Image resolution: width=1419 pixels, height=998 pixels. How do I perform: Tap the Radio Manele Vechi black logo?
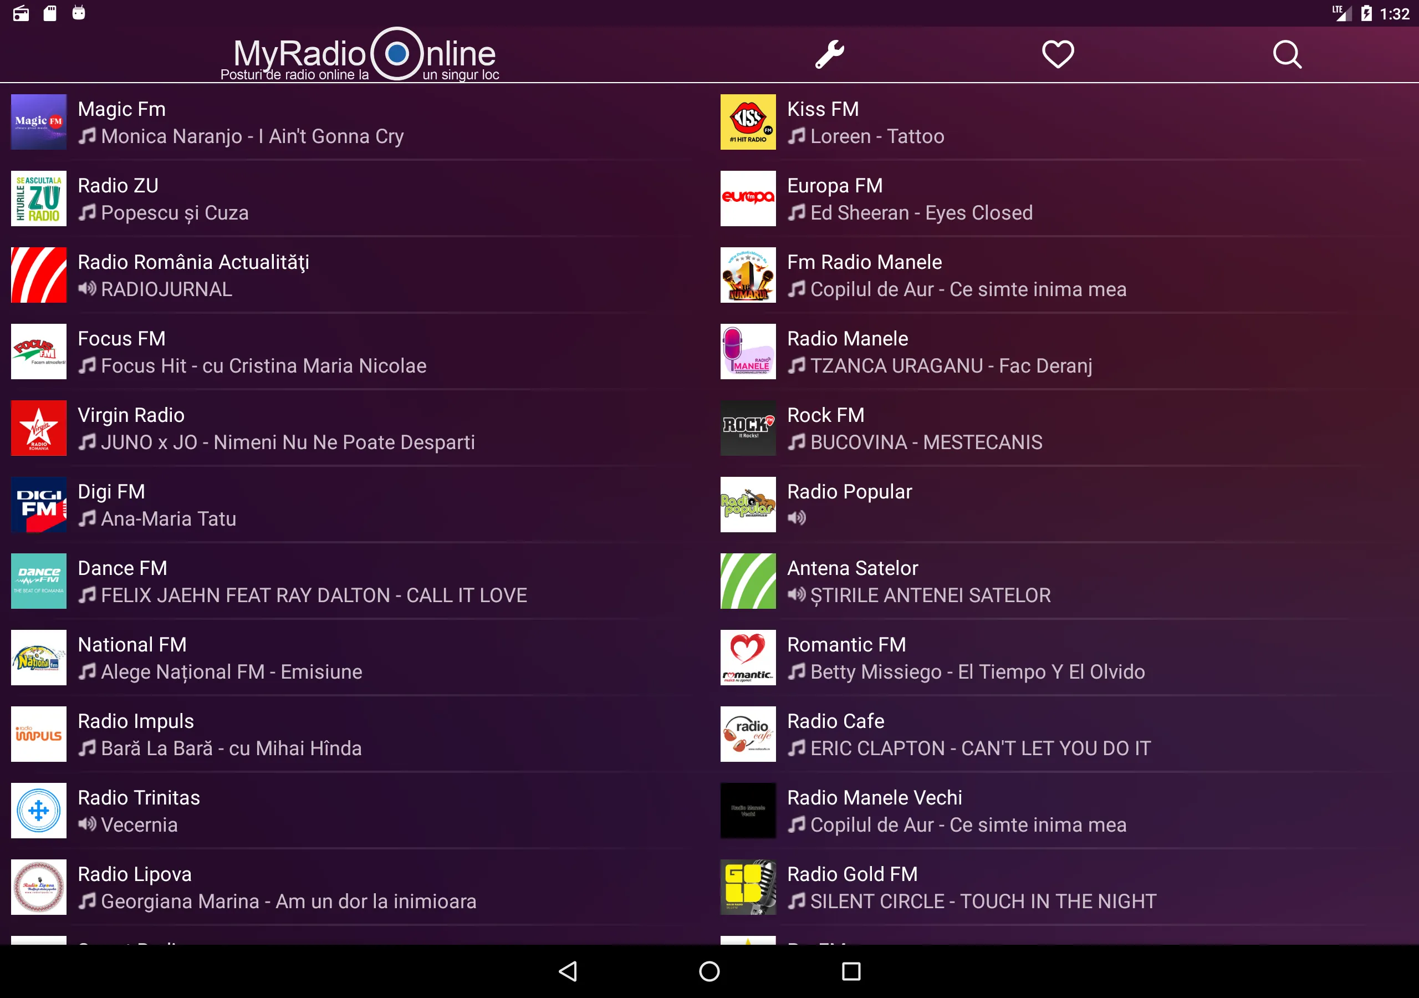click(x=748, y=811)
